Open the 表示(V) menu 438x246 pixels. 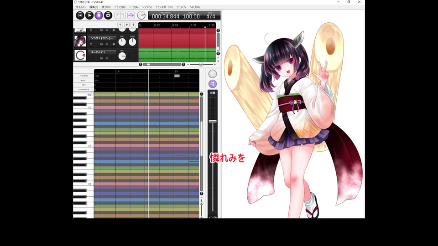coord(106,7)
